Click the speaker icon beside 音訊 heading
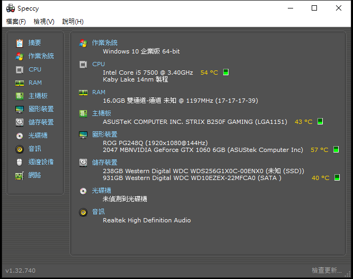 point(83,212)
